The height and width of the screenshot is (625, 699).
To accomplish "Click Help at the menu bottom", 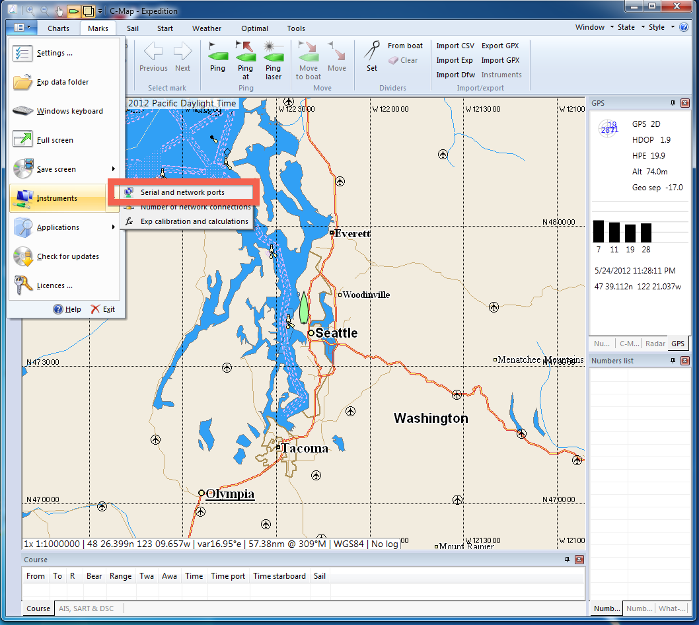I will point(67,309).
